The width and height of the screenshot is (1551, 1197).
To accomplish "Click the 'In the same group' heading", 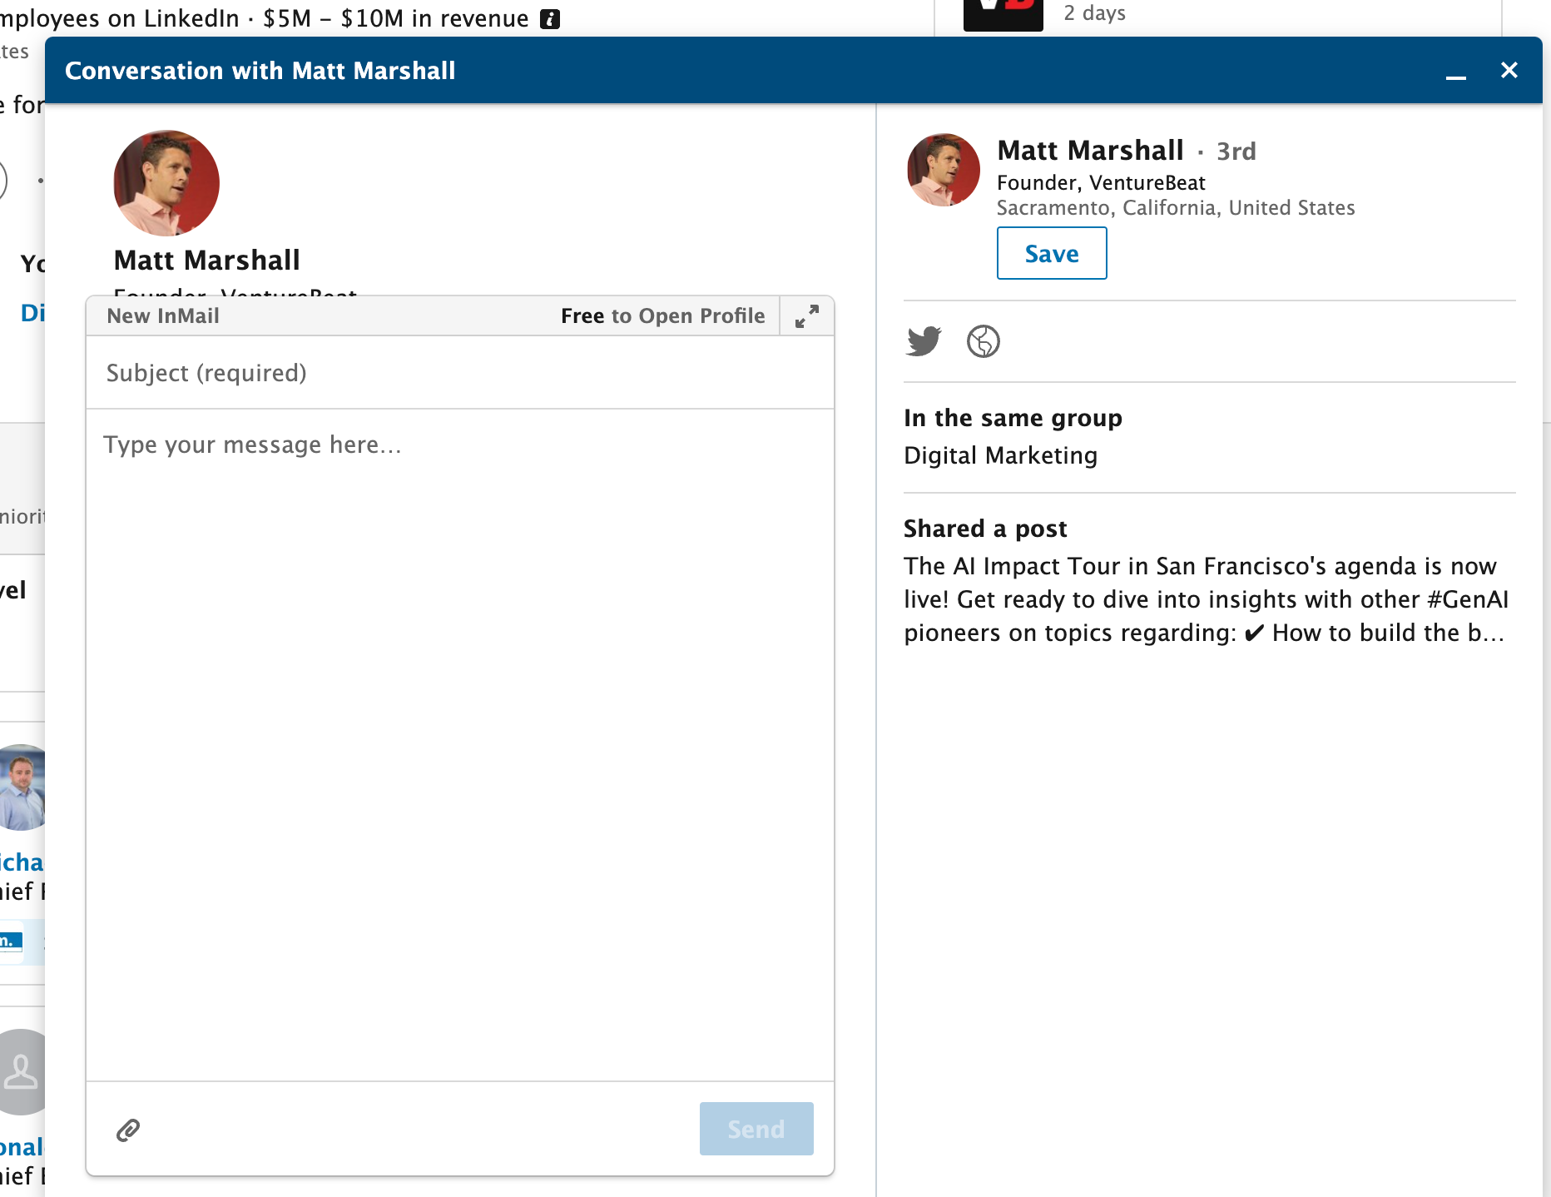I will pyautogui.click(x=1013, y=418).
